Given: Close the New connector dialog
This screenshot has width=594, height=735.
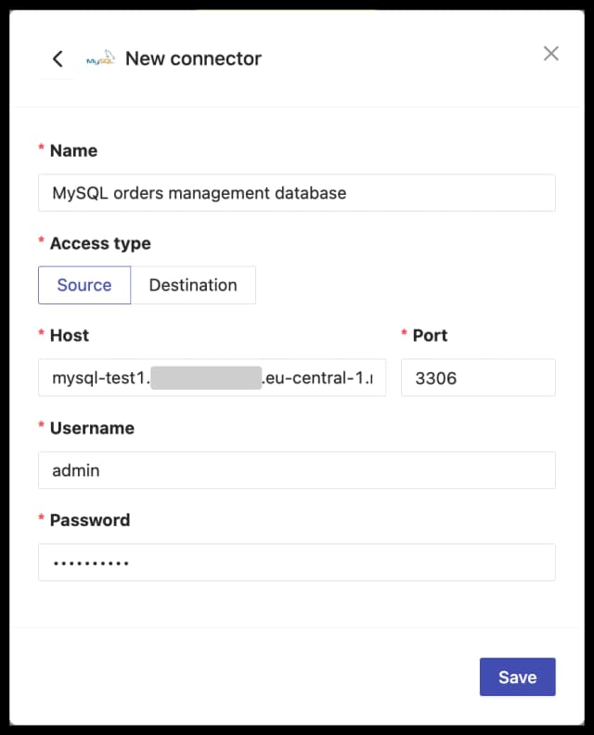Looking at the screenshot, I should pyautogui.click(x=551, y=54).
